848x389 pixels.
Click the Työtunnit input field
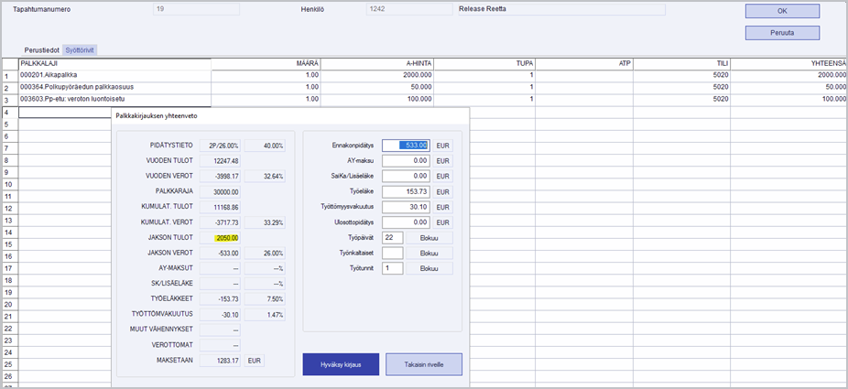pos(393,268)
